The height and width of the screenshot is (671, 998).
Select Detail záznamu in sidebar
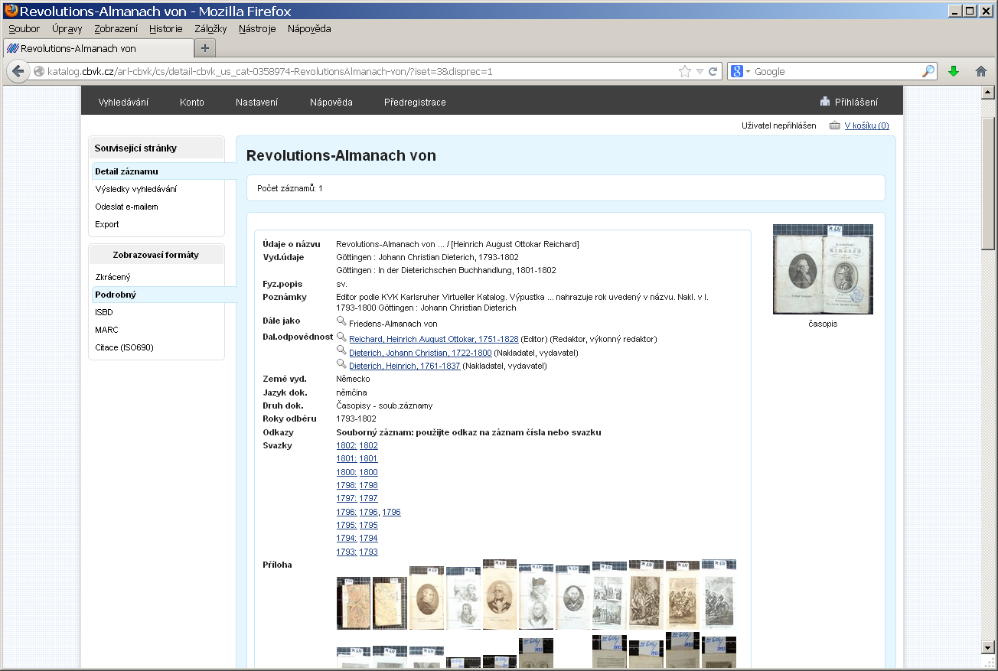126,171
